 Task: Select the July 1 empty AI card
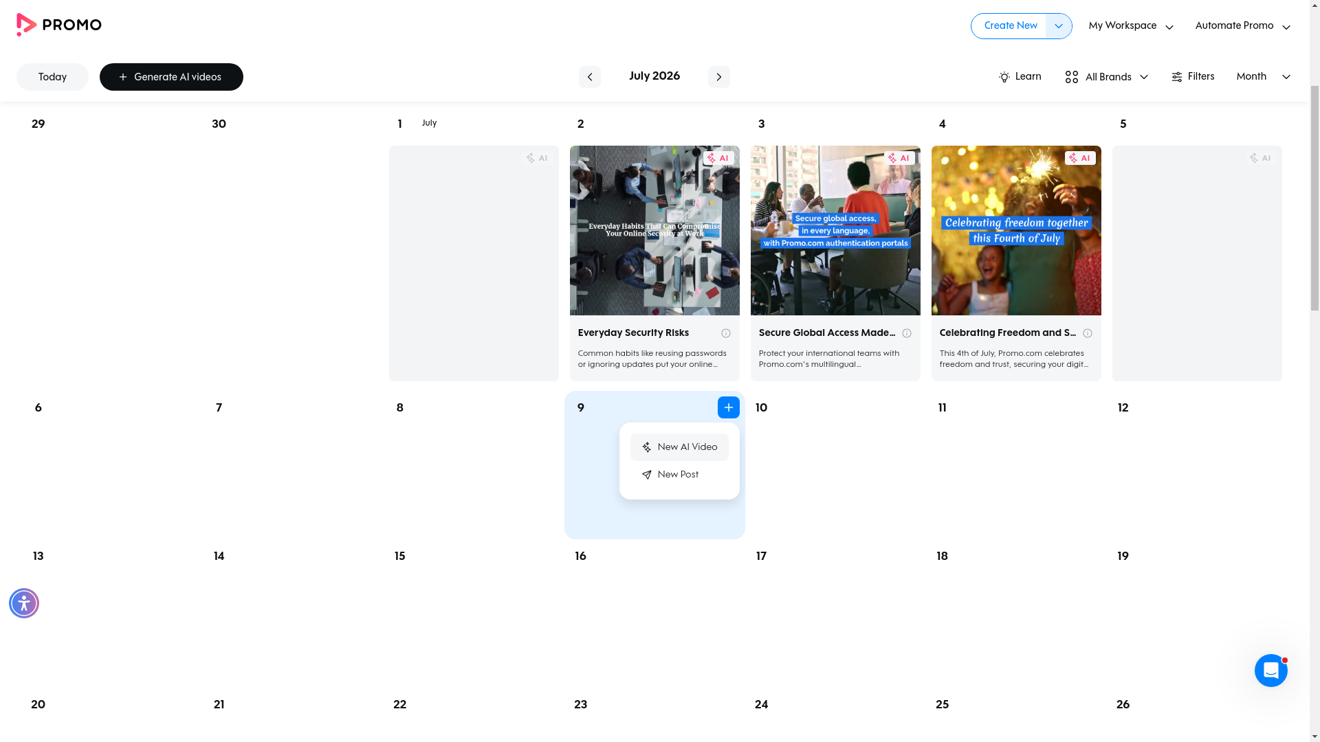(x=474, y=263)
